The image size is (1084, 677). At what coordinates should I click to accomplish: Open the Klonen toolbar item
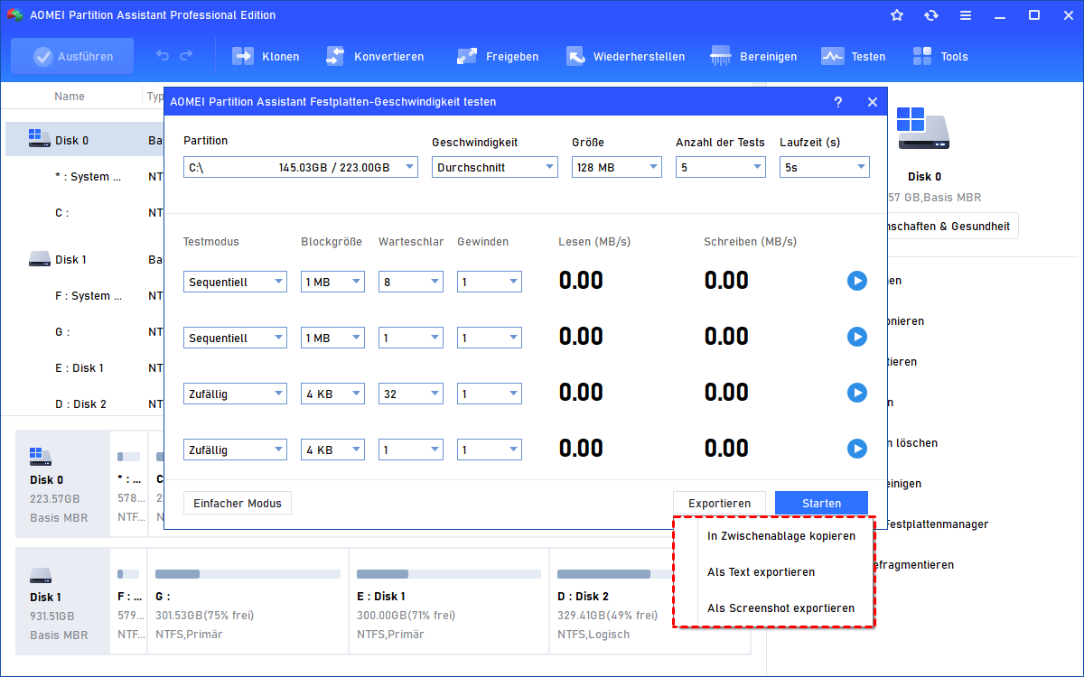(x=266, y=56)
